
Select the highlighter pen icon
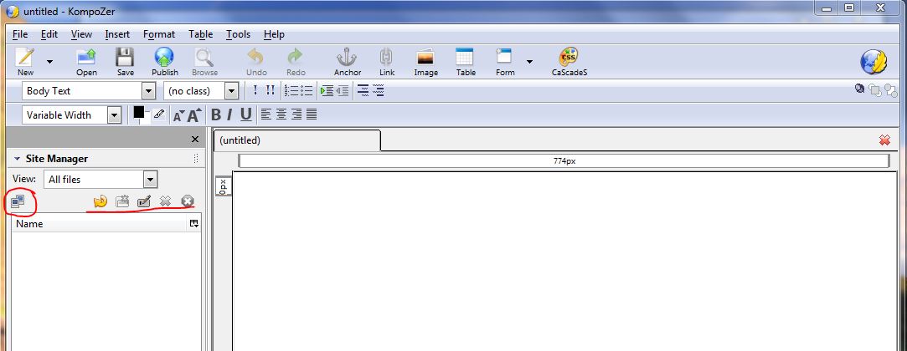coord(159,114)
